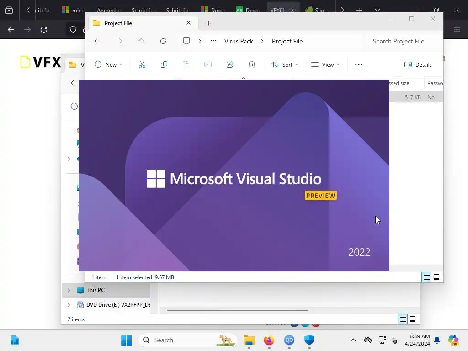Click the Delete trash icon in Project File toolbar
This screenshot has height=351, width=468.
[252, 64]
